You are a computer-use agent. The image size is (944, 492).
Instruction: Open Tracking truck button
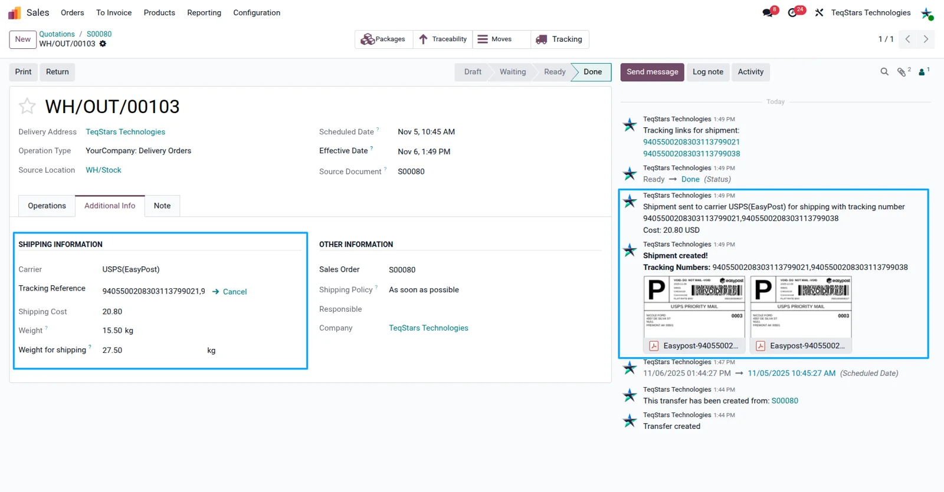[x=559, y=39]
